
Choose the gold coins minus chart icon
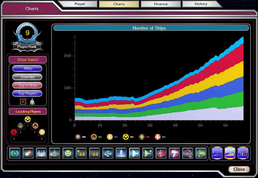coord(94,153)
